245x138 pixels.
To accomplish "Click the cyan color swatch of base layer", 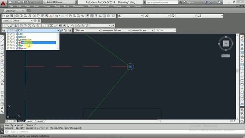I will pyautogui.click(x=20, y=37).
